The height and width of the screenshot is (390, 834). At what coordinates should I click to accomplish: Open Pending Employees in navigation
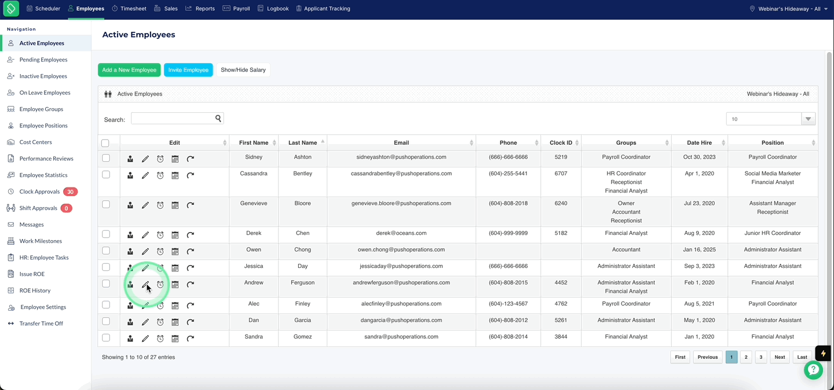pyautogui.click(x=43, y=60)
